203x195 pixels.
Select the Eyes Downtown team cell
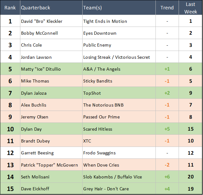[100, 33]
